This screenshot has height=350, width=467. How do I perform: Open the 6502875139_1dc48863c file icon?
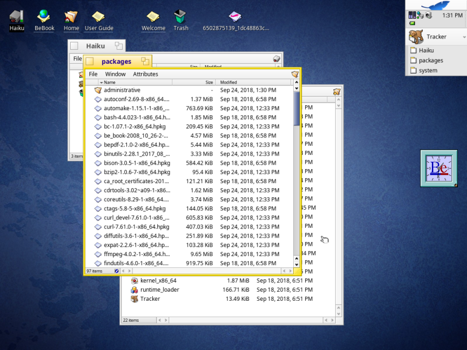(235, 16)
